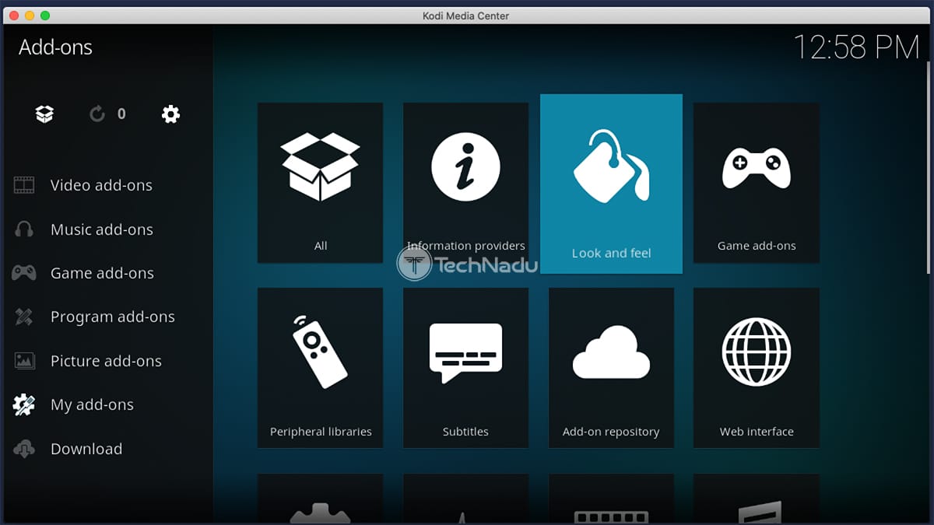Open the All add-ons tile
Viewport: 934px width, 525px height.
321,183
